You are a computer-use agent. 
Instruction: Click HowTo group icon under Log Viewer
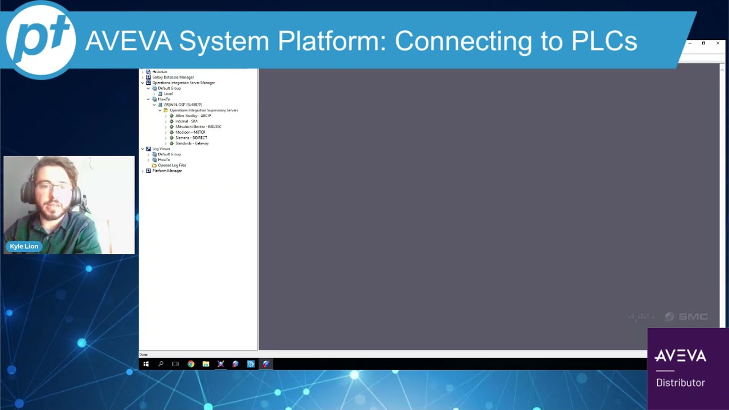(154, 159)
